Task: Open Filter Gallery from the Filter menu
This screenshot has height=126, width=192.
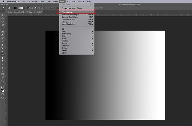Action: [68, 12]
